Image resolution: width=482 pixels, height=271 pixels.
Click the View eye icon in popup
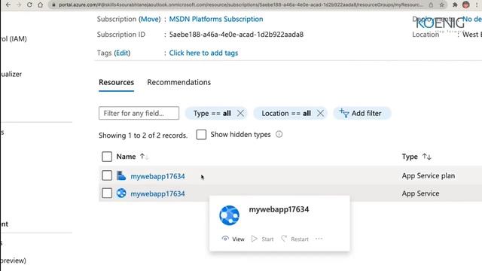click(225, 239)
